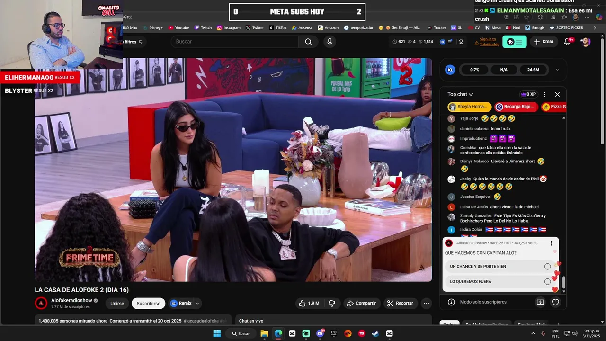The width and height of the screenshot is (606, 341).
Task: Like the video with thumbs up
Action: [x=309, y=303]
